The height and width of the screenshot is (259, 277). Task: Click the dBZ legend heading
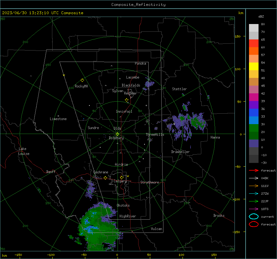(x=261, y=17)
